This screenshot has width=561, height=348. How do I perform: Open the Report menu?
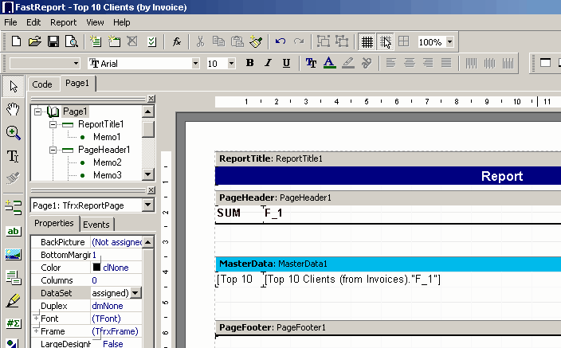[64, 22]
